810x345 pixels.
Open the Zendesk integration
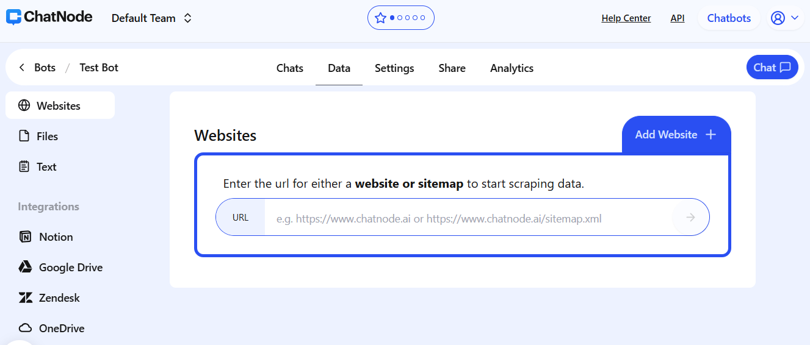pyautogui.click(x=60, y=297)
